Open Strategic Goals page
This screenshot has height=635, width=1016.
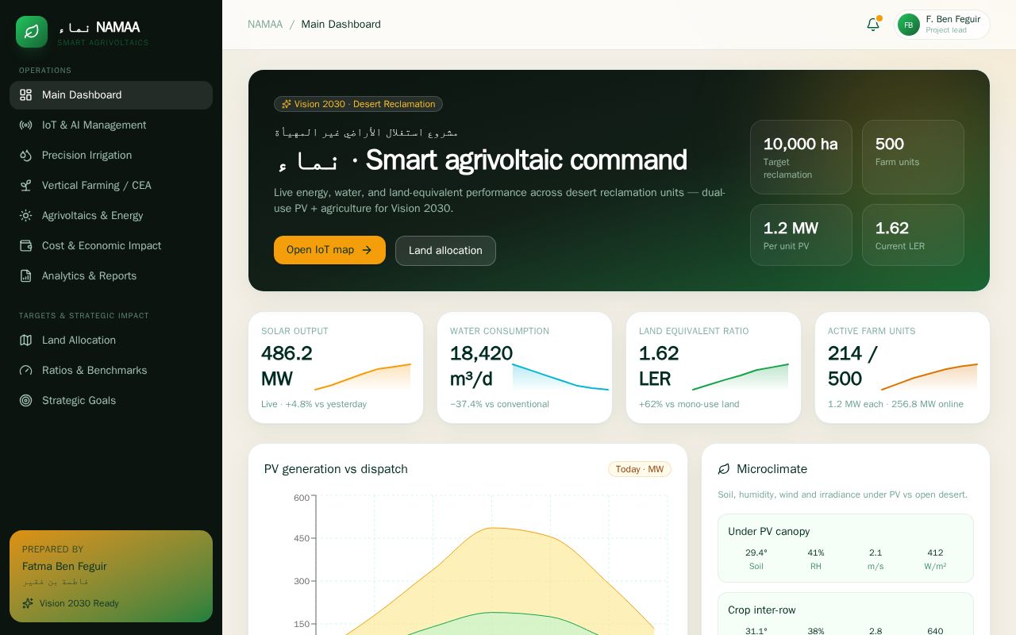[x=111, y=400]
